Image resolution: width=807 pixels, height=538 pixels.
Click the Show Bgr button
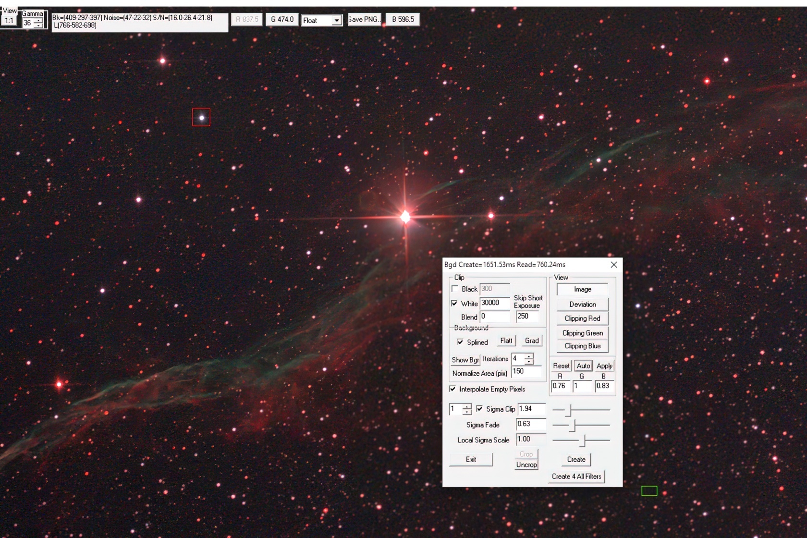(465, 360)
